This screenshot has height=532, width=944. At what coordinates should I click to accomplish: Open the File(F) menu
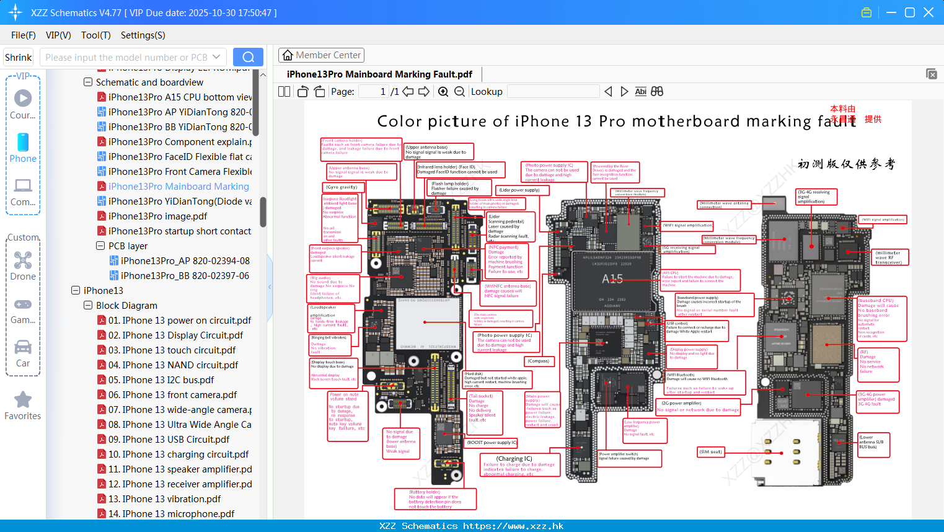pyautogui.click(x=24, y=35)
